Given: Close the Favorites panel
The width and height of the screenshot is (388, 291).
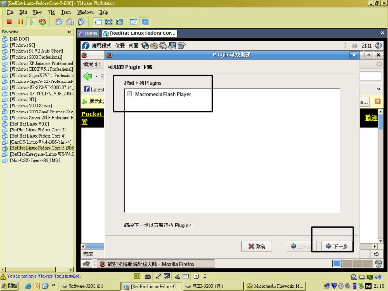Looking at the screenshot, I should coord(69,32).
